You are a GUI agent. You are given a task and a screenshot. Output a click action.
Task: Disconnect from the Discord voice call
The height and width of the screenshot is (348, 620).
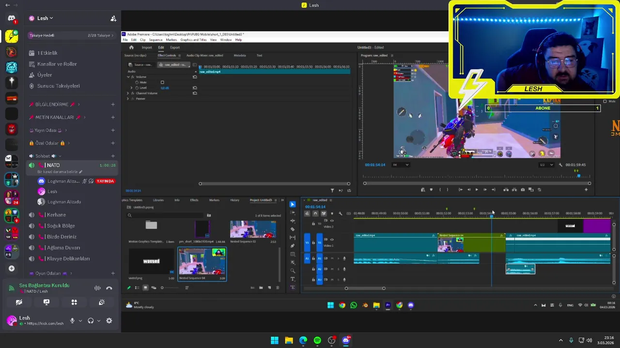point(109,288)
